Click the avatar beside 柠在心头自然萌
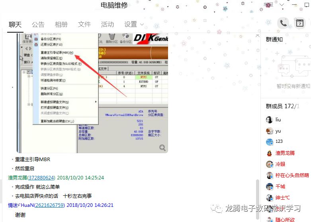This screenshot has height=222, width=311. (x=269, y=175)
